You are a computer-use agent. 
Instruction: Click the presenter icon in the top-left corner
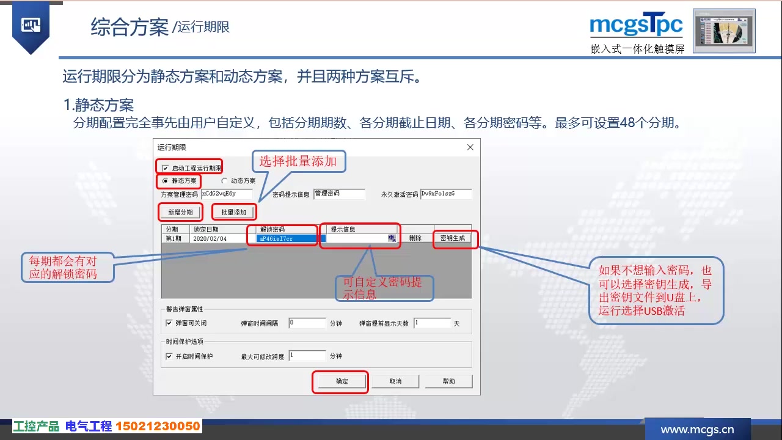click(x=30, y=25)
